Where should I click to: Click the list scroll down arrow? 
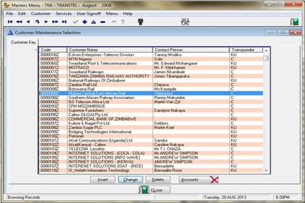266,171
